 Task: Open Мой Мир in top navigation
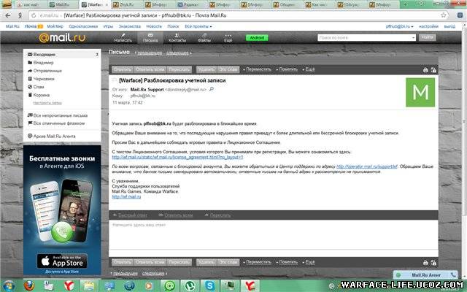[x=55, y=26]
